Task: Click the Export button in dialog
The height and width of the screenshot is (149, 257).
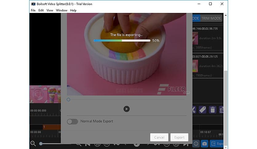Action: (x=179, y=137)
